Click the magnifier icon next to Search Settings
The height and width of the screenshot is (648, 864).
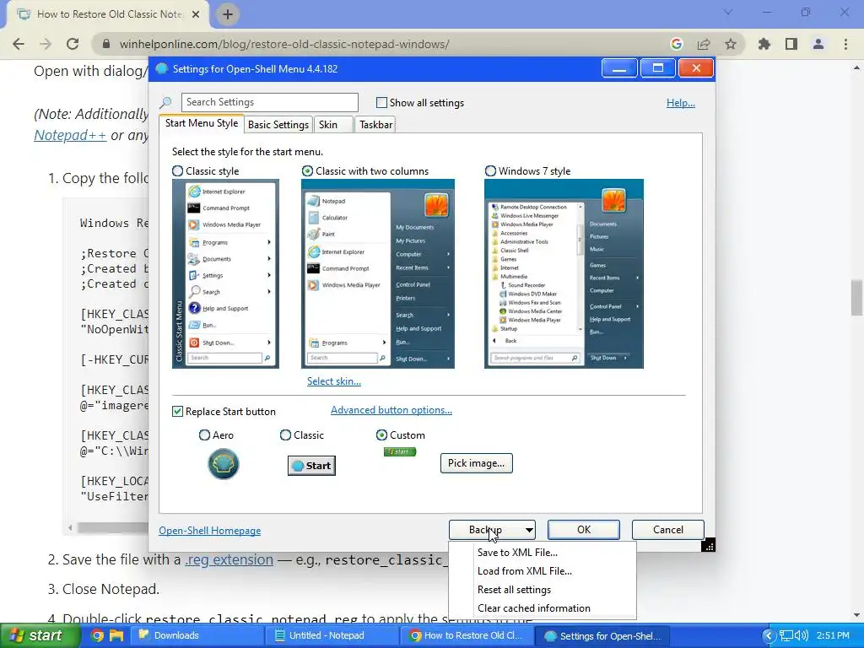pyautogui.click(x=166, y=102)
